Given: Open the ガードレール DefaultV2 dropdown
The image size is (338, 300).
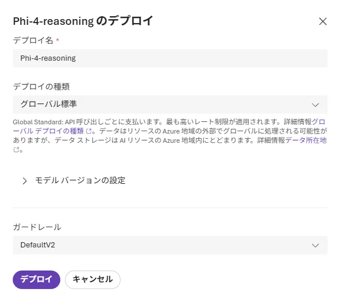Looking at the screenshot, I should tap(170, 245).
